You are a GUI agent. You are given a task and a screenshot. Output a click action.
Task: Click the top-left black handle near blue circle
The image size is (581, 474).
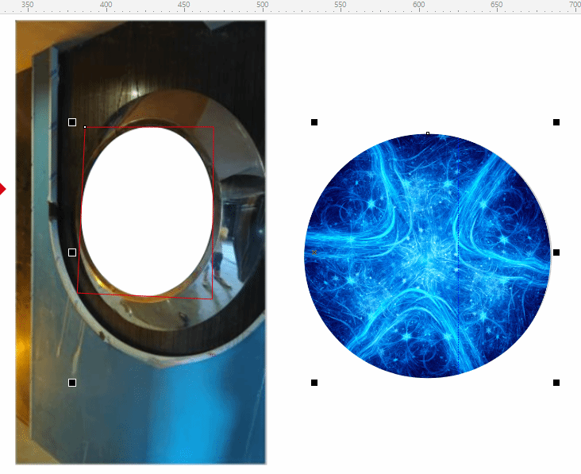tap(314, 122)
